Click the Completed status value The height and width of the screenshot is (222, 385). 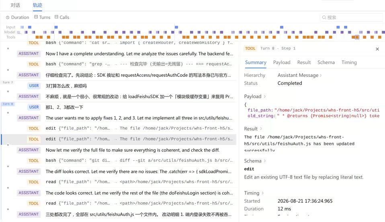pos(290,83)
